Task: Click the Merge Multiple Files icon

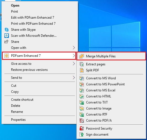Action: 82,56
